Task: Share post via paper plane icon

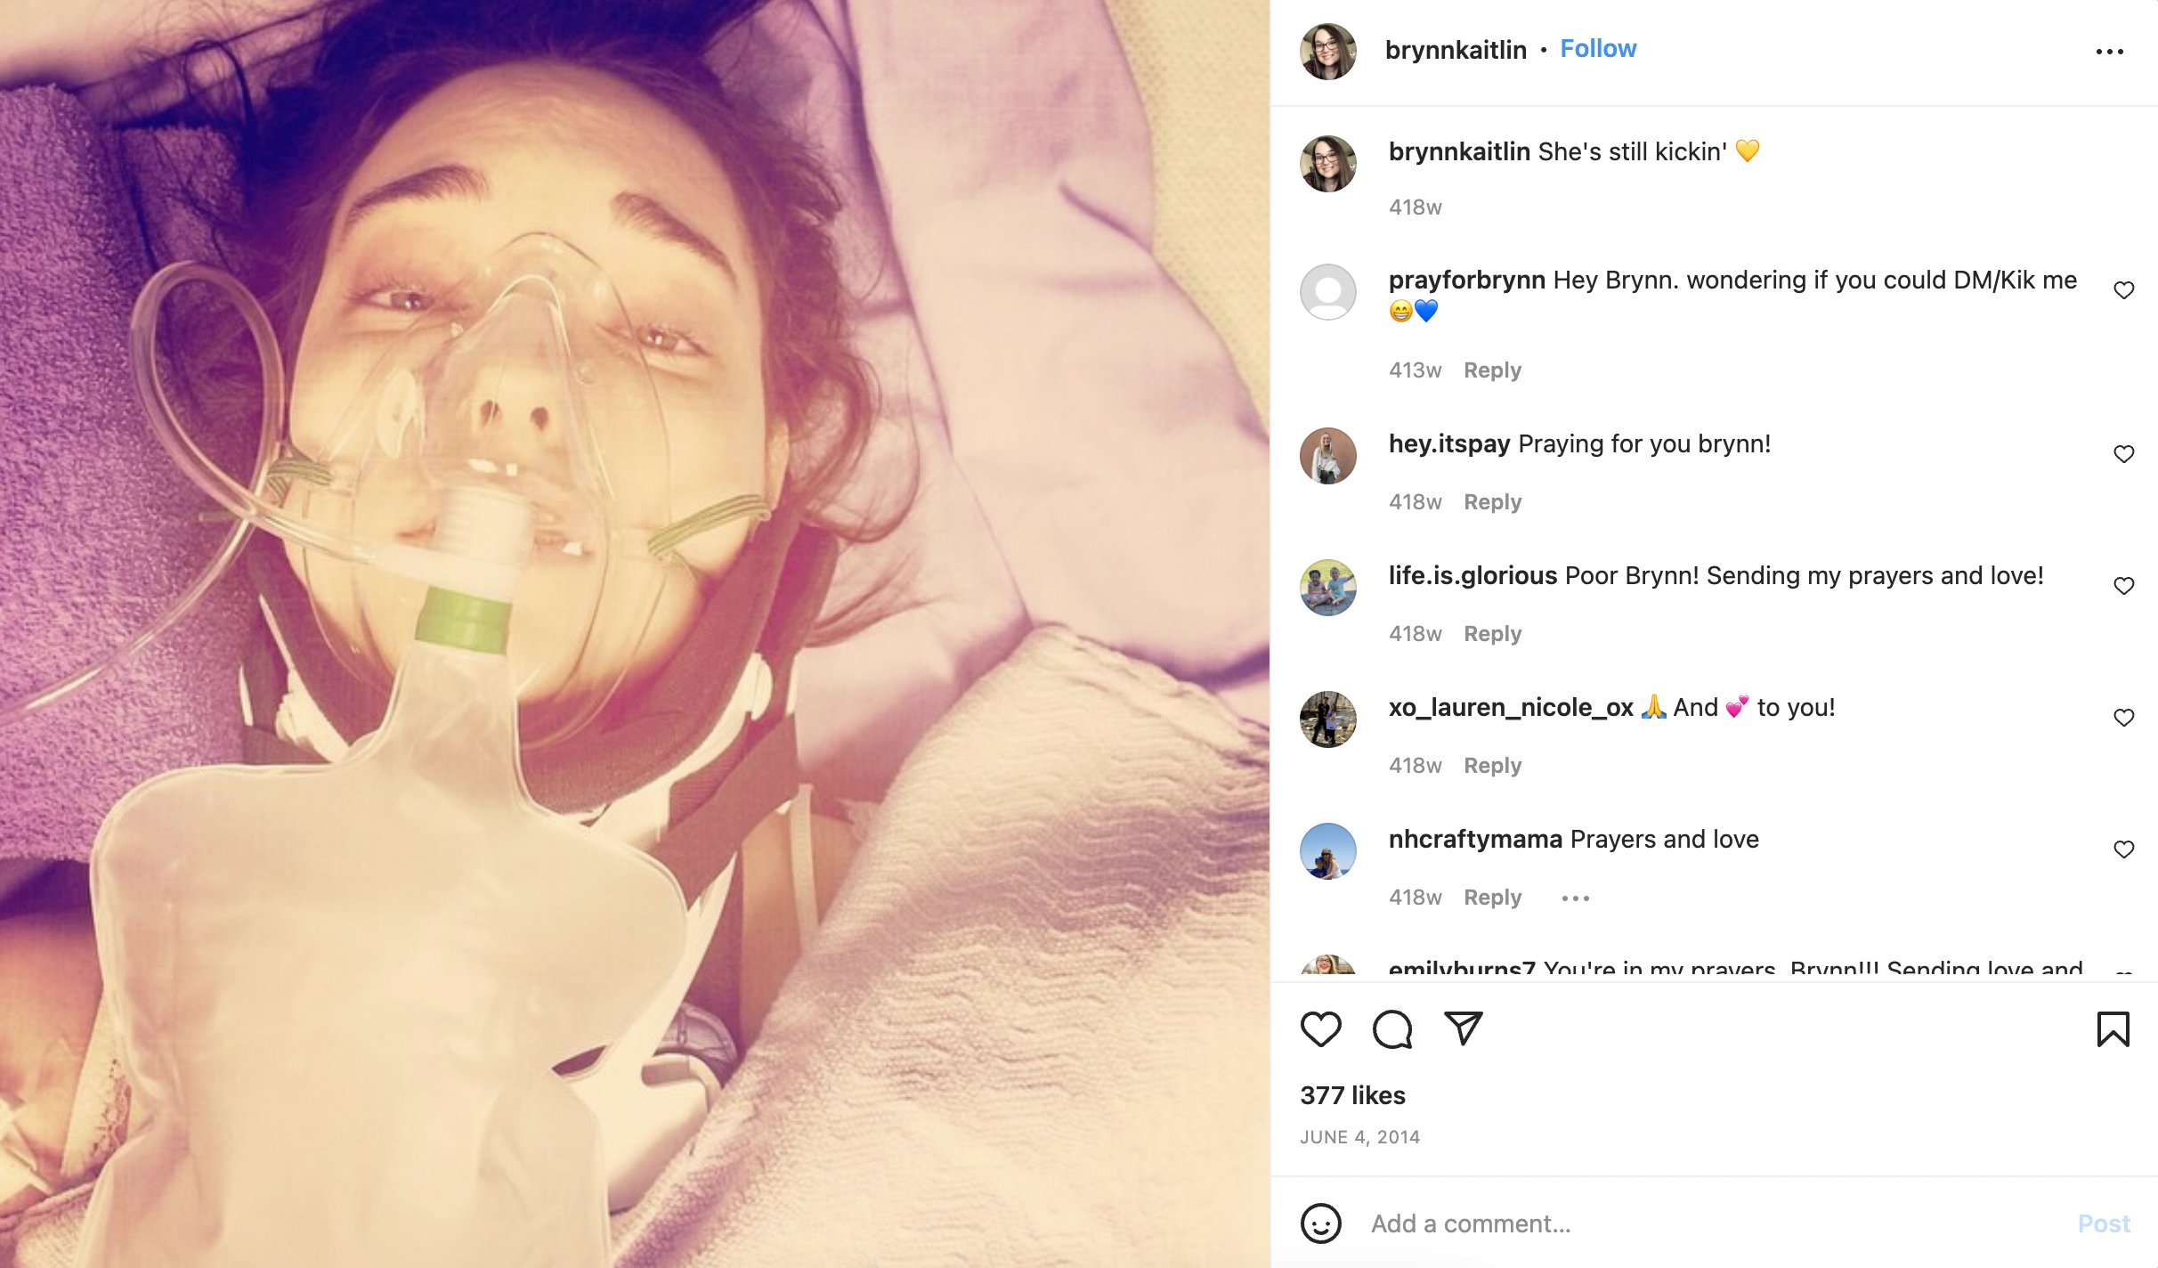Action: pyautogui.click(x=1463, y=1028)
